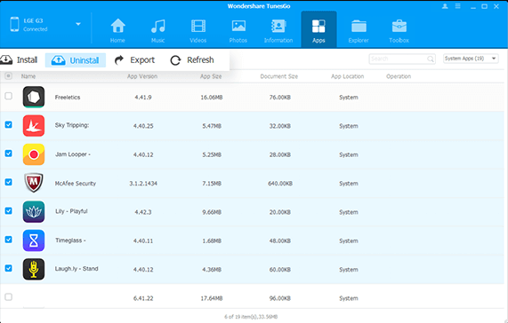Expand the System Apps filter dropdown
The width and height of the screenshot is (508, 323).
coord(471,59)
